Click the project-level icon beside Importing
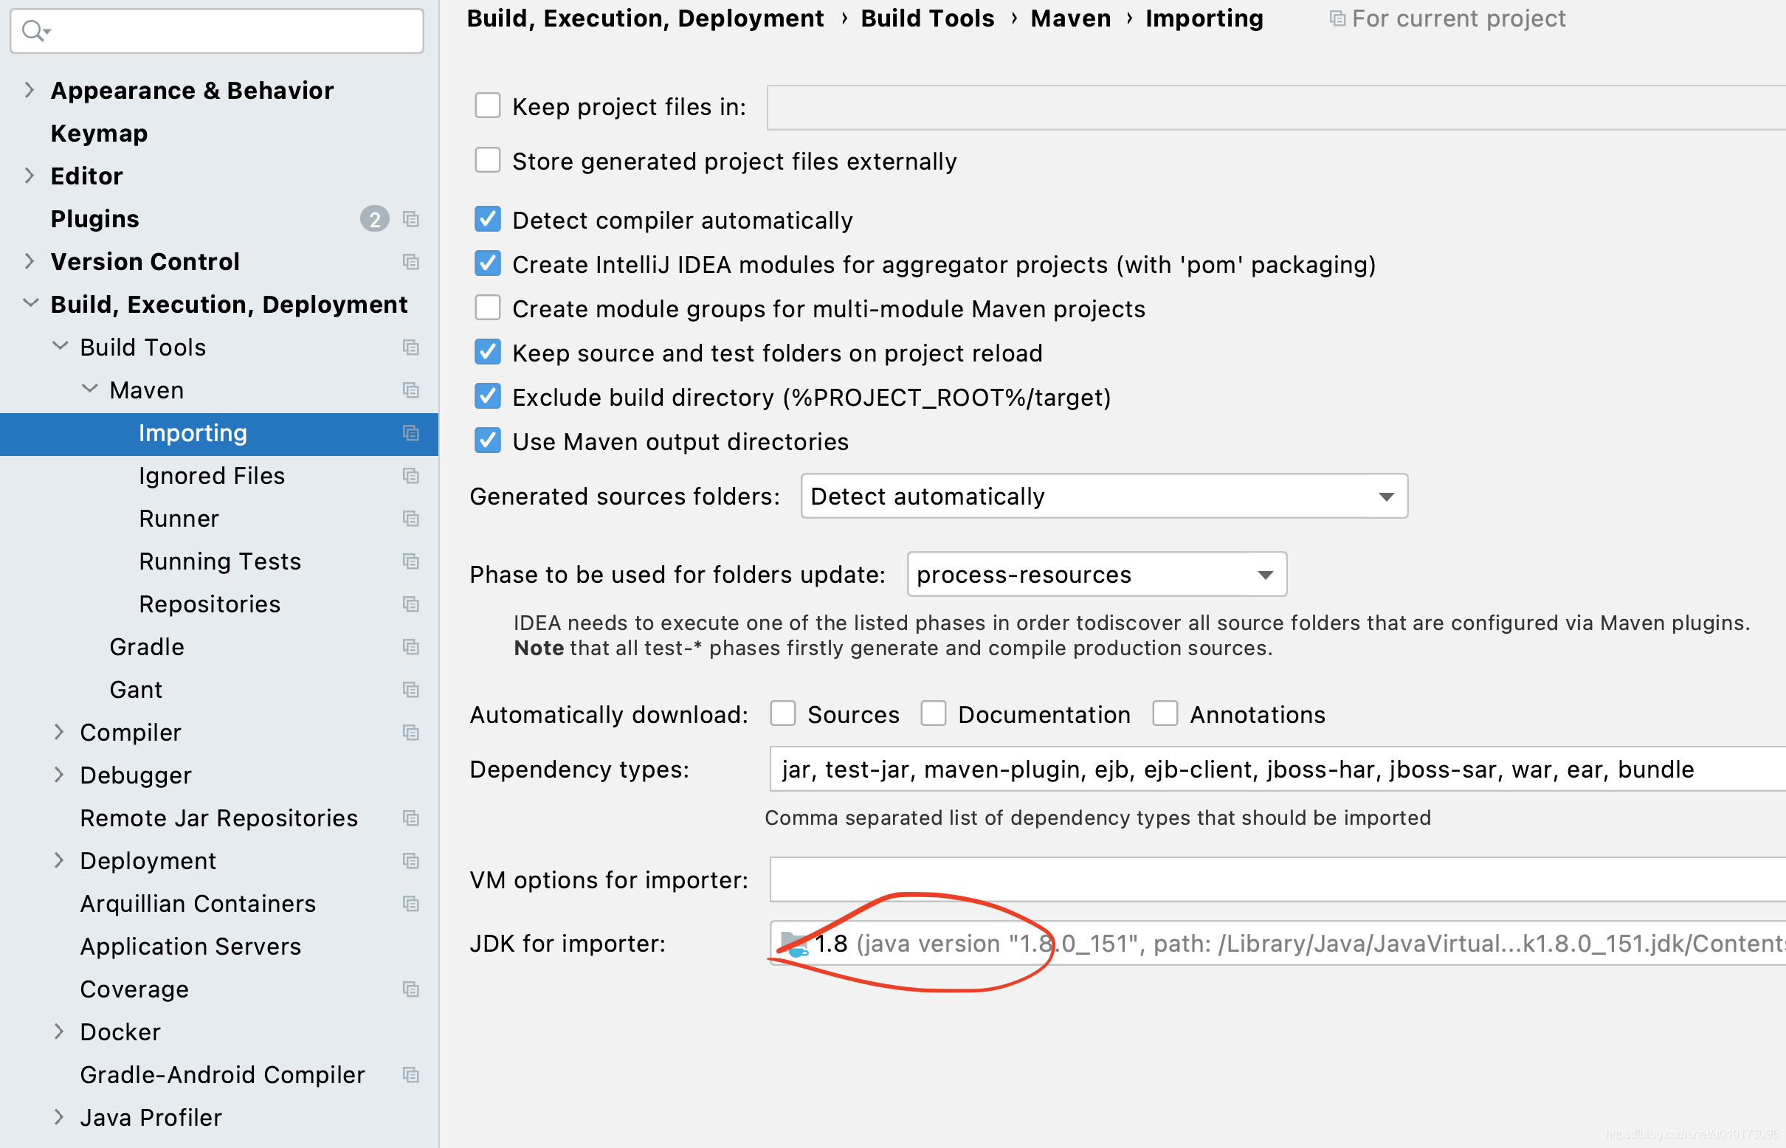The image size is (1786, 1148). tap(411, 433)
